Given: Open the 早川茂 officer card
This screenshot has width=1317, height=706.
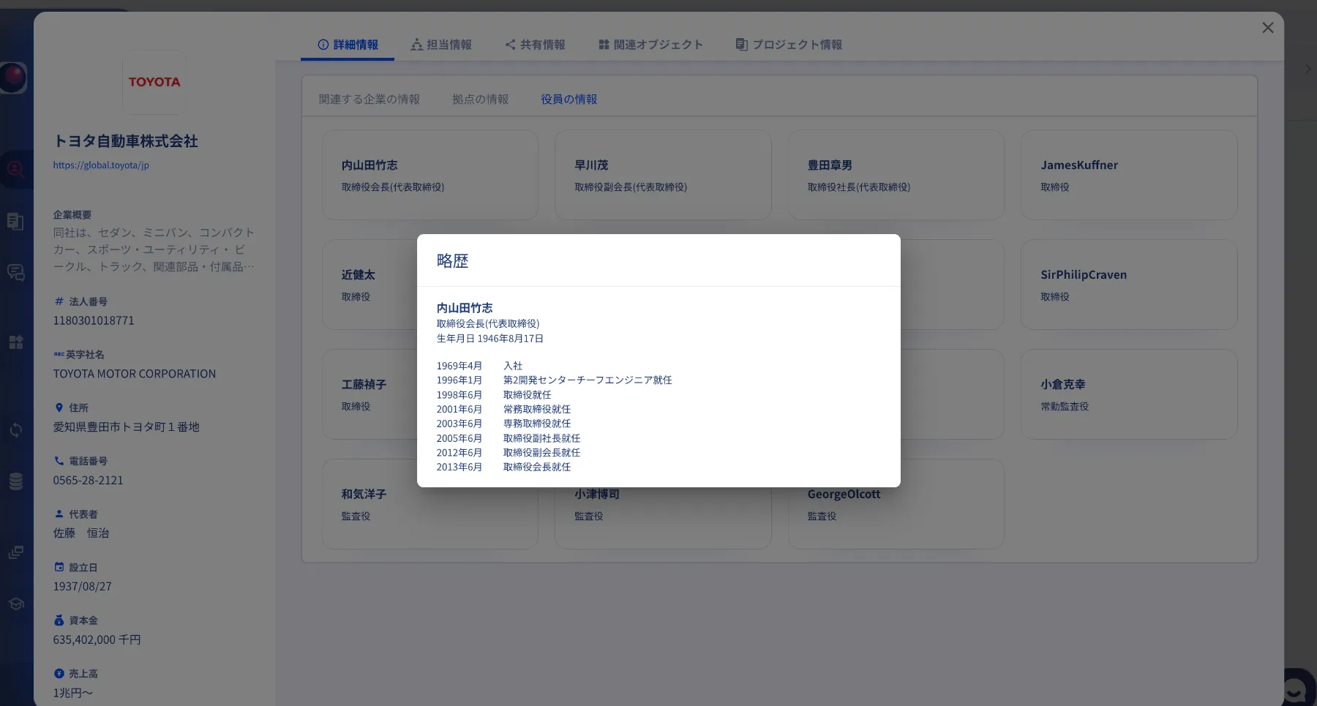Looking at the screenshot, I should (x=663, y=175).
